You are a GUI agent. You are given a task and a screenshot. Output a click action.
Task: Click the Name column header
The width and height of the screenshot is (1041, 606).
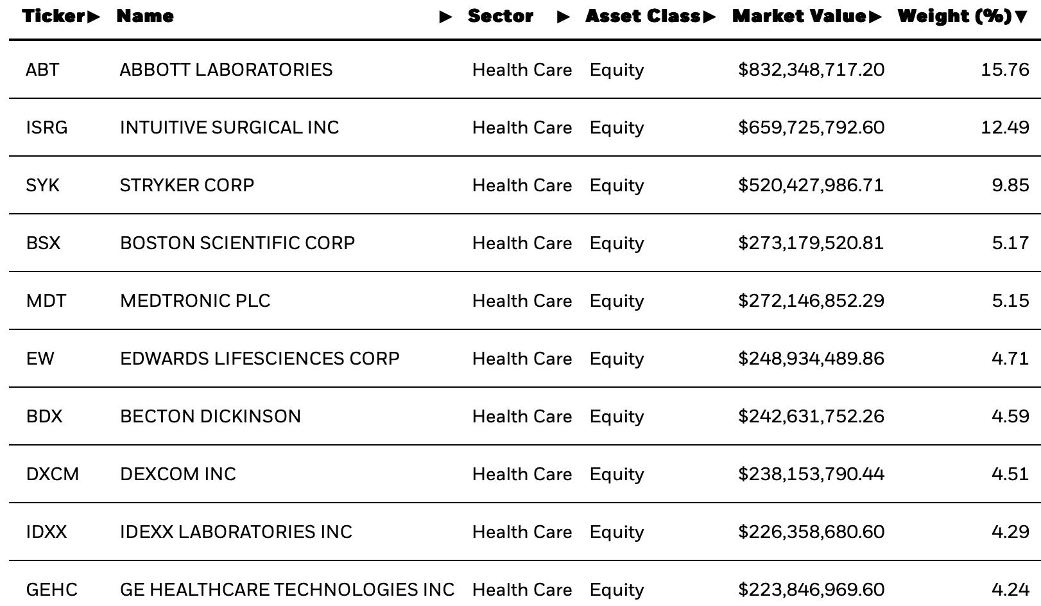(x=145, y=17)
